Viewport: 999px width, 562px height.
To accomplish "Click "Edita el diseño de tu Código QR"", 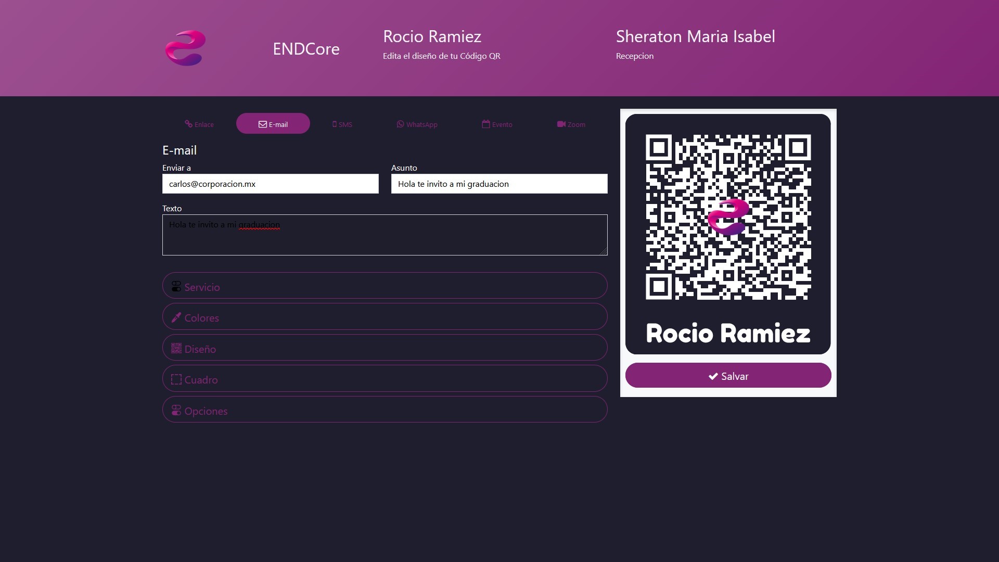I will point(442,56).
